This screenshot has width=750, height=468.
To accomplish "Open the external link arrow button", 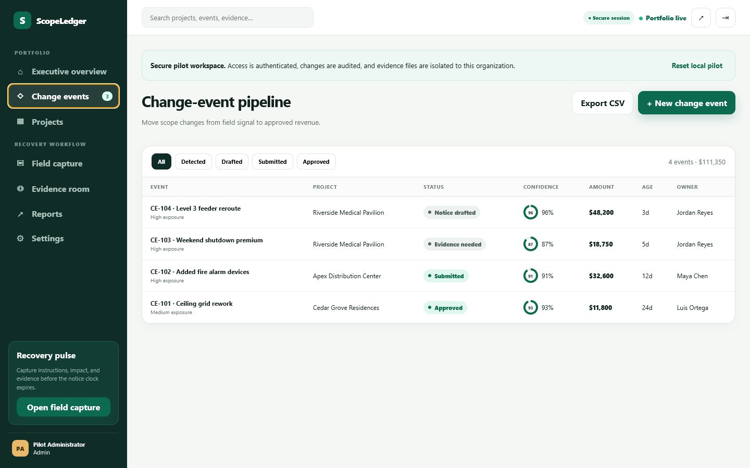I will coord(701,18).
